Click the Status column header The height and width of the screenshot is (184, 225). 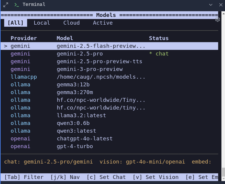[x=159, y=38]
